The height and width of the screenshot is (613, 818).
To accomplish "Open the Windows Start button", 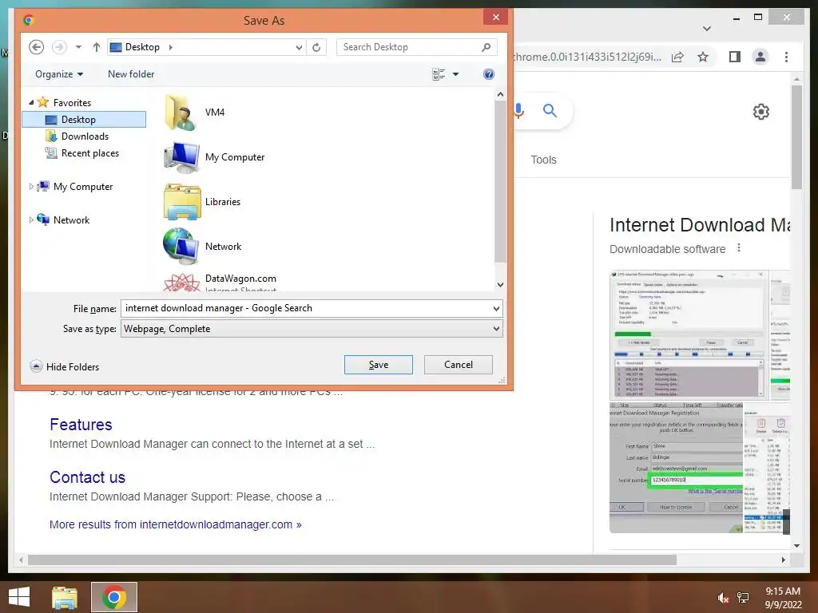I will pyautogui.click(x=19, y=597).
